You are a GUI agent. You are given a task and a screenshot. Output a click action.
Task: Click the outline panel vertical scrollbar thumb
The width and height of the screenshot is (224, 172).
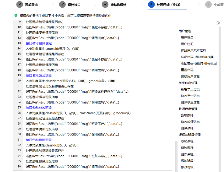tap(176, 155)
